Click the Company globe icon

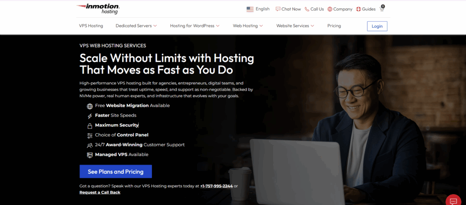[329, 9]
